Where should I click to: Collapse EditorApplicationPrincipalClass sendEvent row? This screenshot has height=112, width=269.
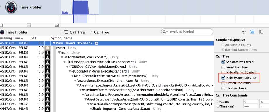click(65, 62)
